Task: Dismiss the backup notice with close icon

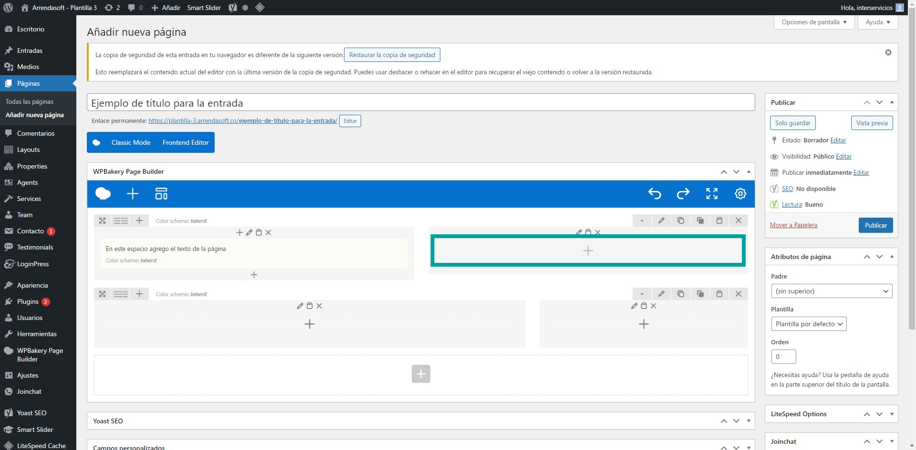Action: point(888,52)
